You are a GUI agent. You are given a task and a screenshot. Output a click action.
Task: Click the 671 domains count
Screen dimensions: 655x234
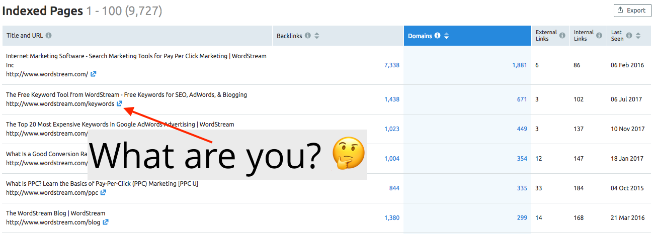pos(522,99)
